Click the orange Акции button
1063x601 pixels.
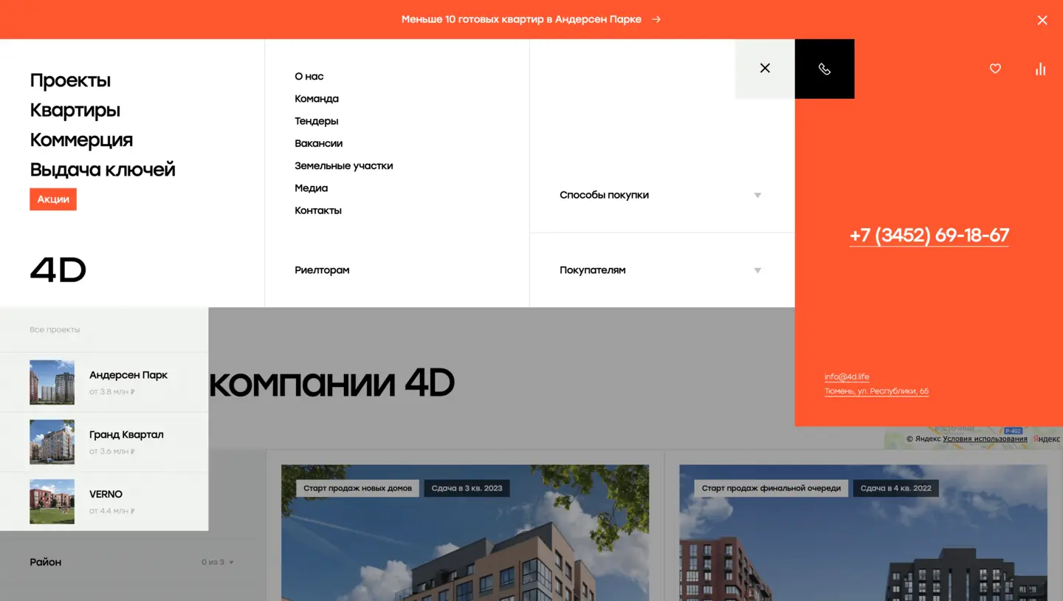pos(52,199)
